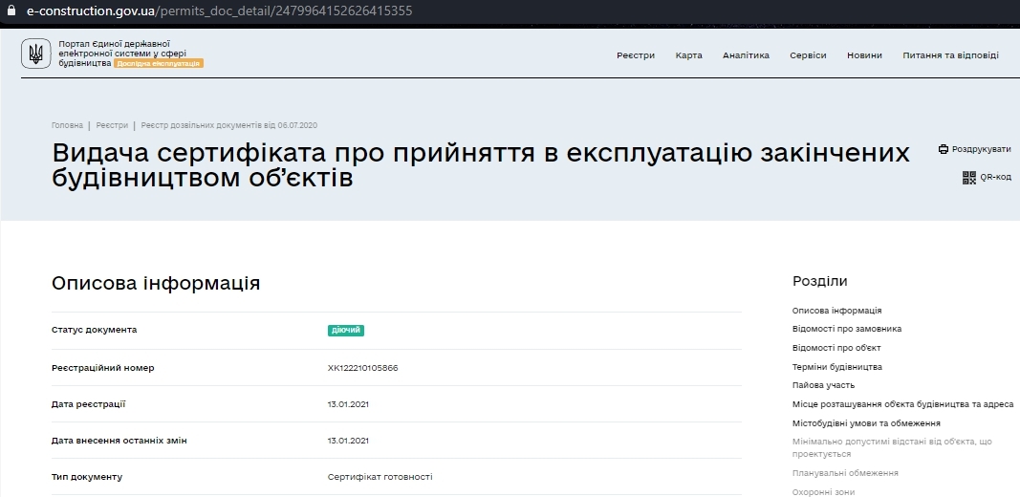Open the Аналітика menu item

click(746, 55)
